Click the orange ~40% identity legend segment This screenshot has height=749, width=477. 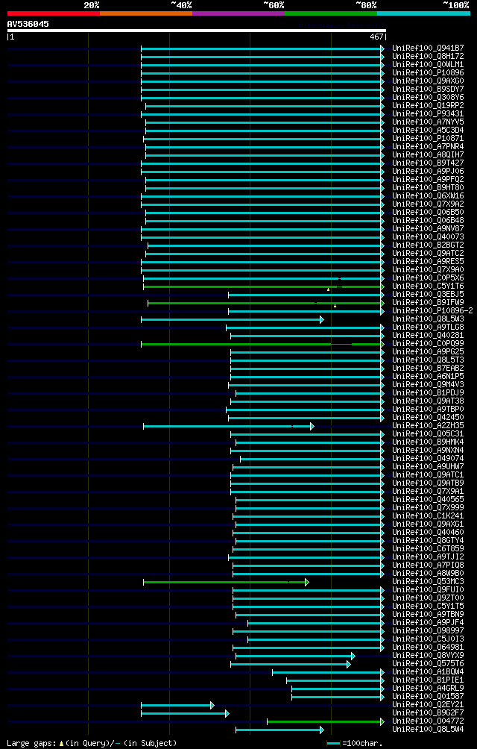pos(146,13)
